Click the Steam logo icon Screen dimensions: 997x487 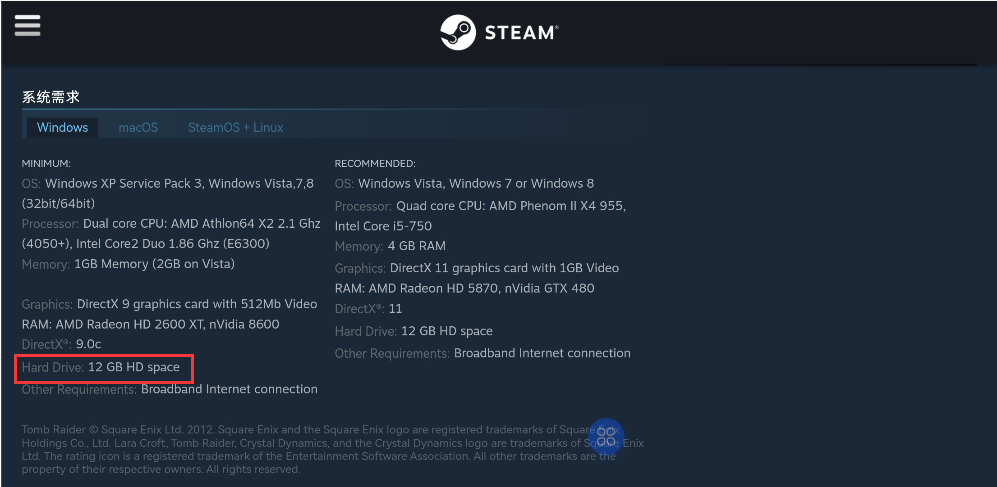pyautogui.click(x=458, y=32)
